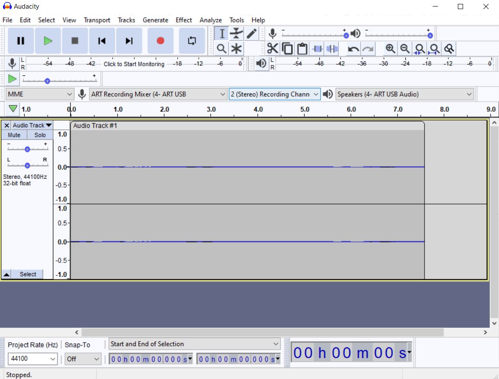
Task: Click the recording volume slider handle
Action: 346,36
